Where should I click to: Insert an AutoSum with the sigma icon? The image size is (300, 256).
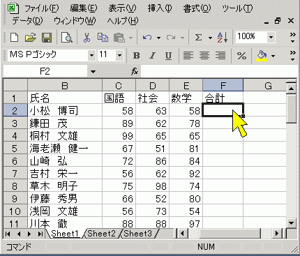pyautogui.click(x=198, y=38)
